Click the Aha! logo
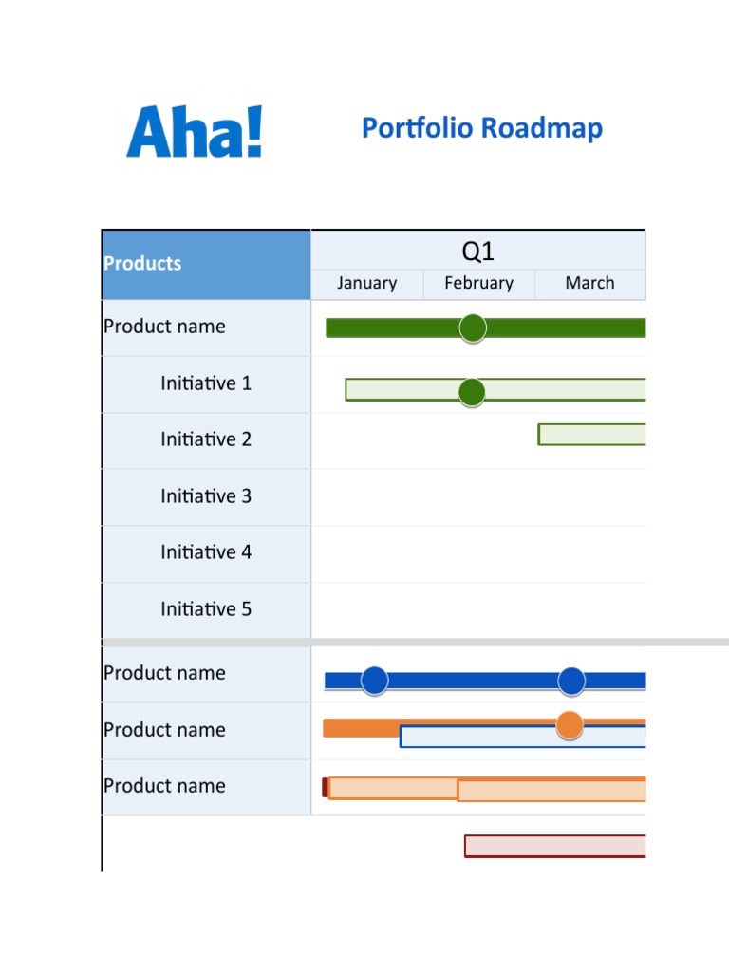 tap(195, 131)
